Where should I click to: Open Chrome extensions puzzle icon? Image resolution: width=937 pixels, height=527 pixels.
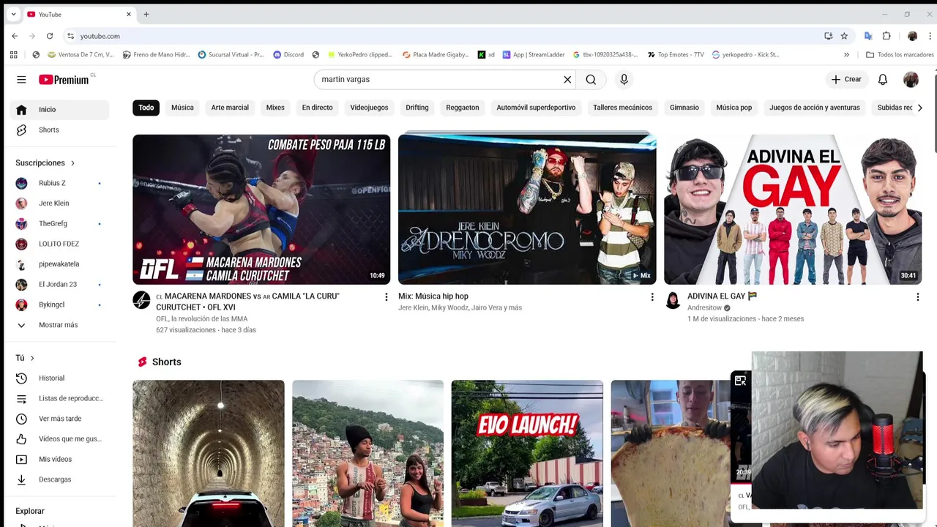[x=886, y=36]
